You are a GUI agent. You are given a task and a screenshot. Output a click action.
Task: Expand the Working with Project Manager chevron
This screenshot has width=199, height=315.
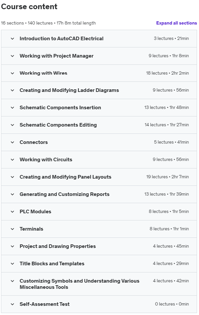point(12,56)
